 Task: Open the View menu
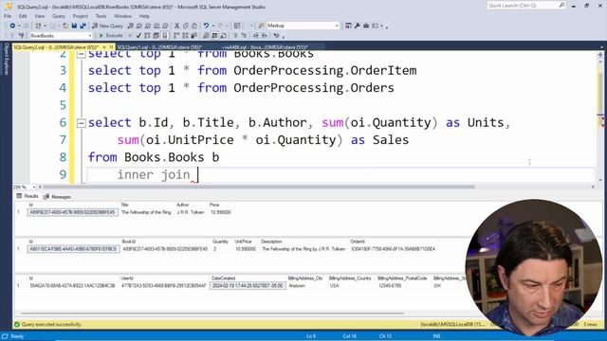tap(40, 16)
